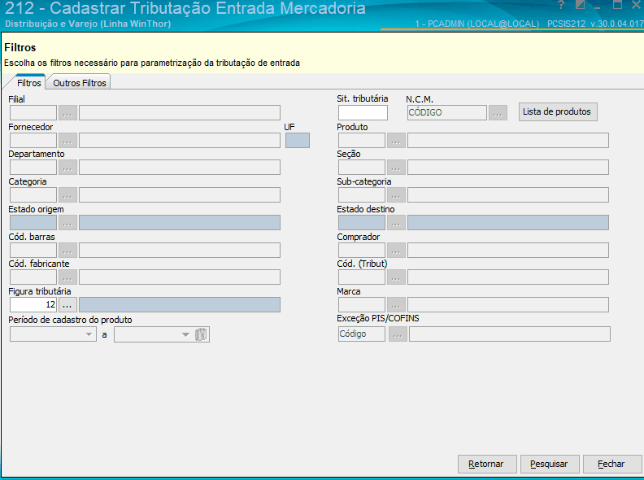Image resolution: width=644 pixels, height=480 pixels.
Task: Focus the Marca code input field
Action: coord(362,305)
